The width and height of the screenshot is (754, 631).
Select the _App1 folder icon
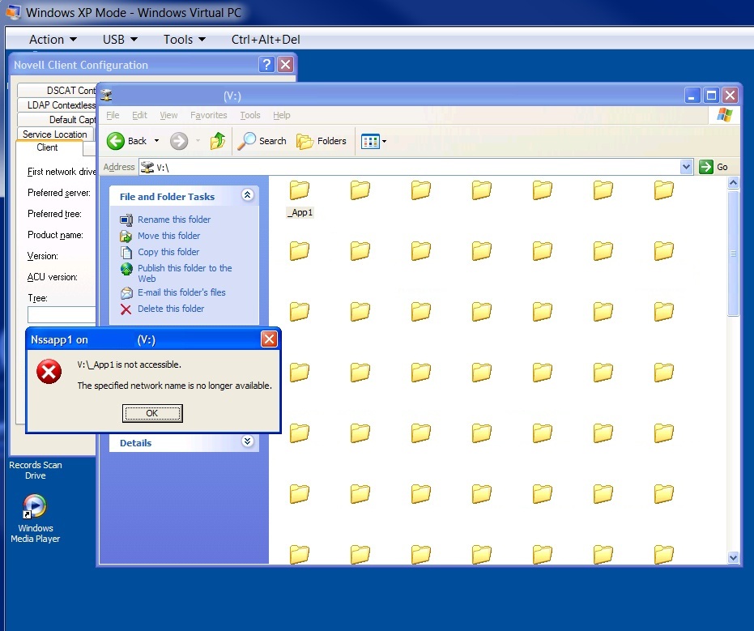(300, 190)
